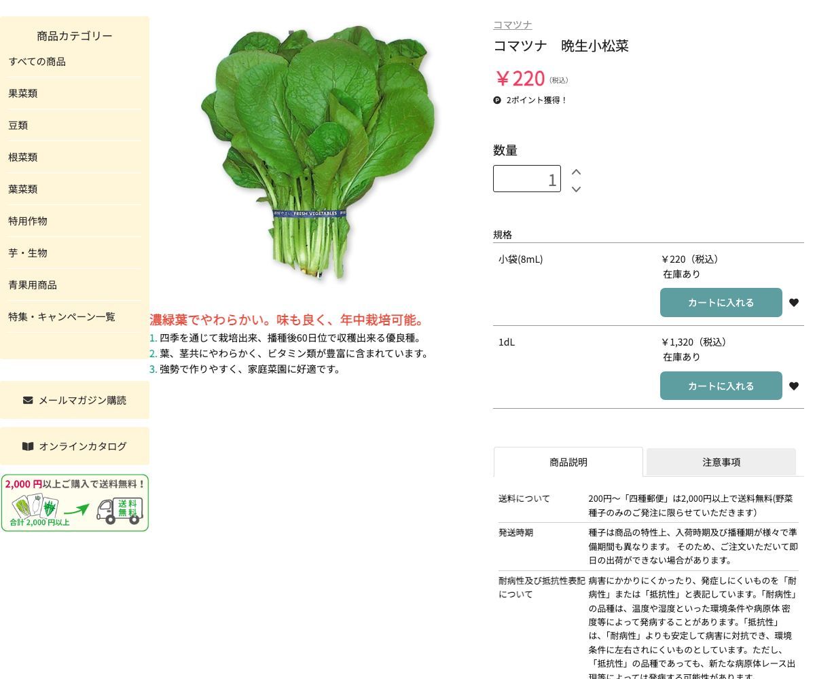The width and height of the screenshot is (815, 679).
Task: Click the points P icon
Action: coord(497,100)
